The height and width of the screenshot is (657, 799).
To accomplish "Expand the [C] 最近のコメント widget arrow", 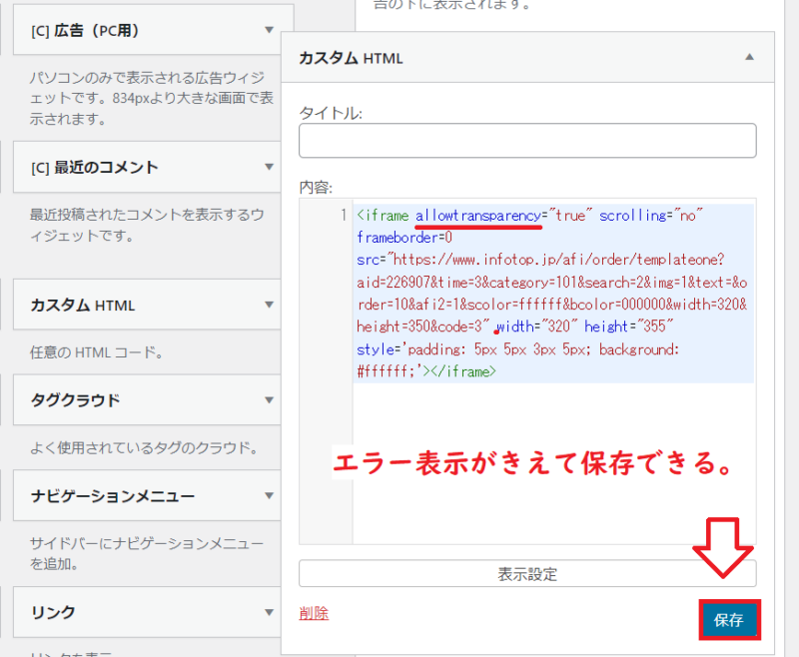I will click(269, 167).
